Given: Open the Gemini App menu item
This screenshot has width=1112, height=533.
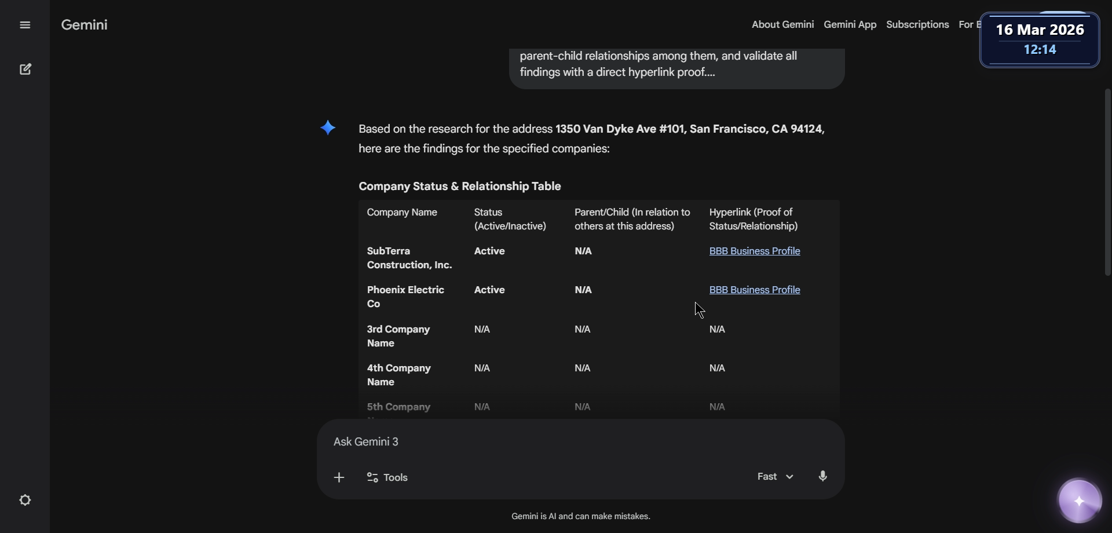Looking at the screenshot, I should click(x=850, y=24).
